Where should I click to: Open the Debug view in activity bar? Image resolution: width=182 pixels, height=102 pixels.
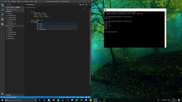click(x=2, y=19)
